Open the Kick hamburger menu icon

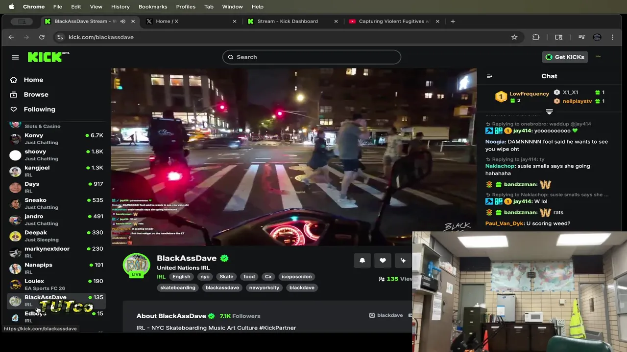(15, 57)
